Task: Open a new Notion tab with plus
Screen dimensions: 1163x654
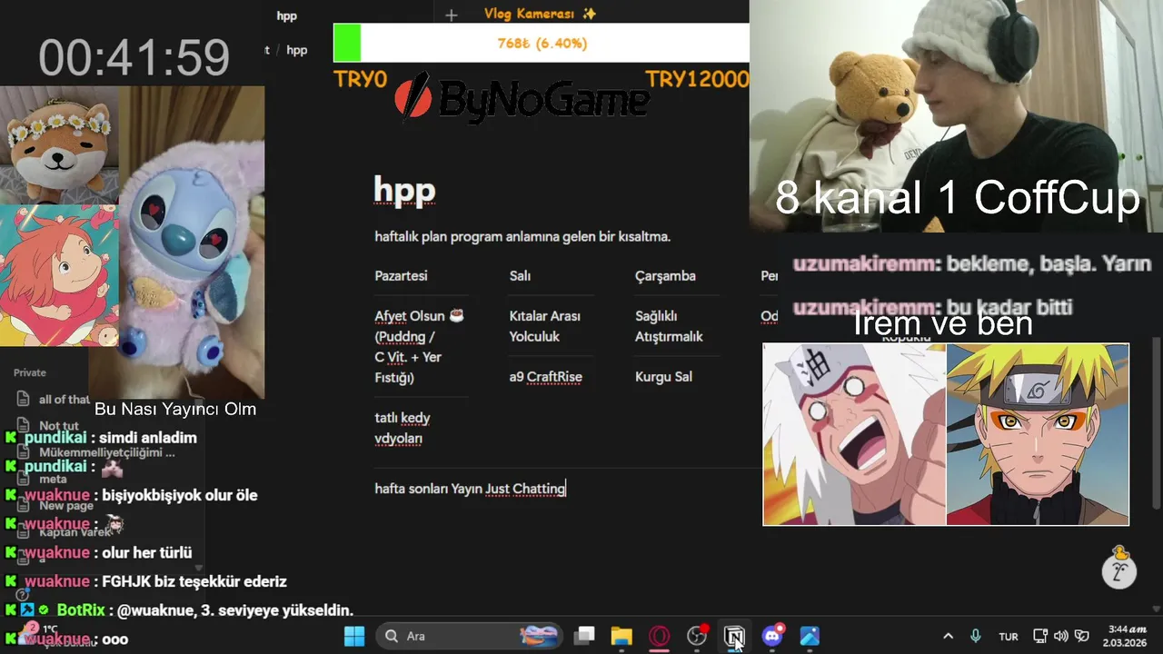Action: coord(452,15)
